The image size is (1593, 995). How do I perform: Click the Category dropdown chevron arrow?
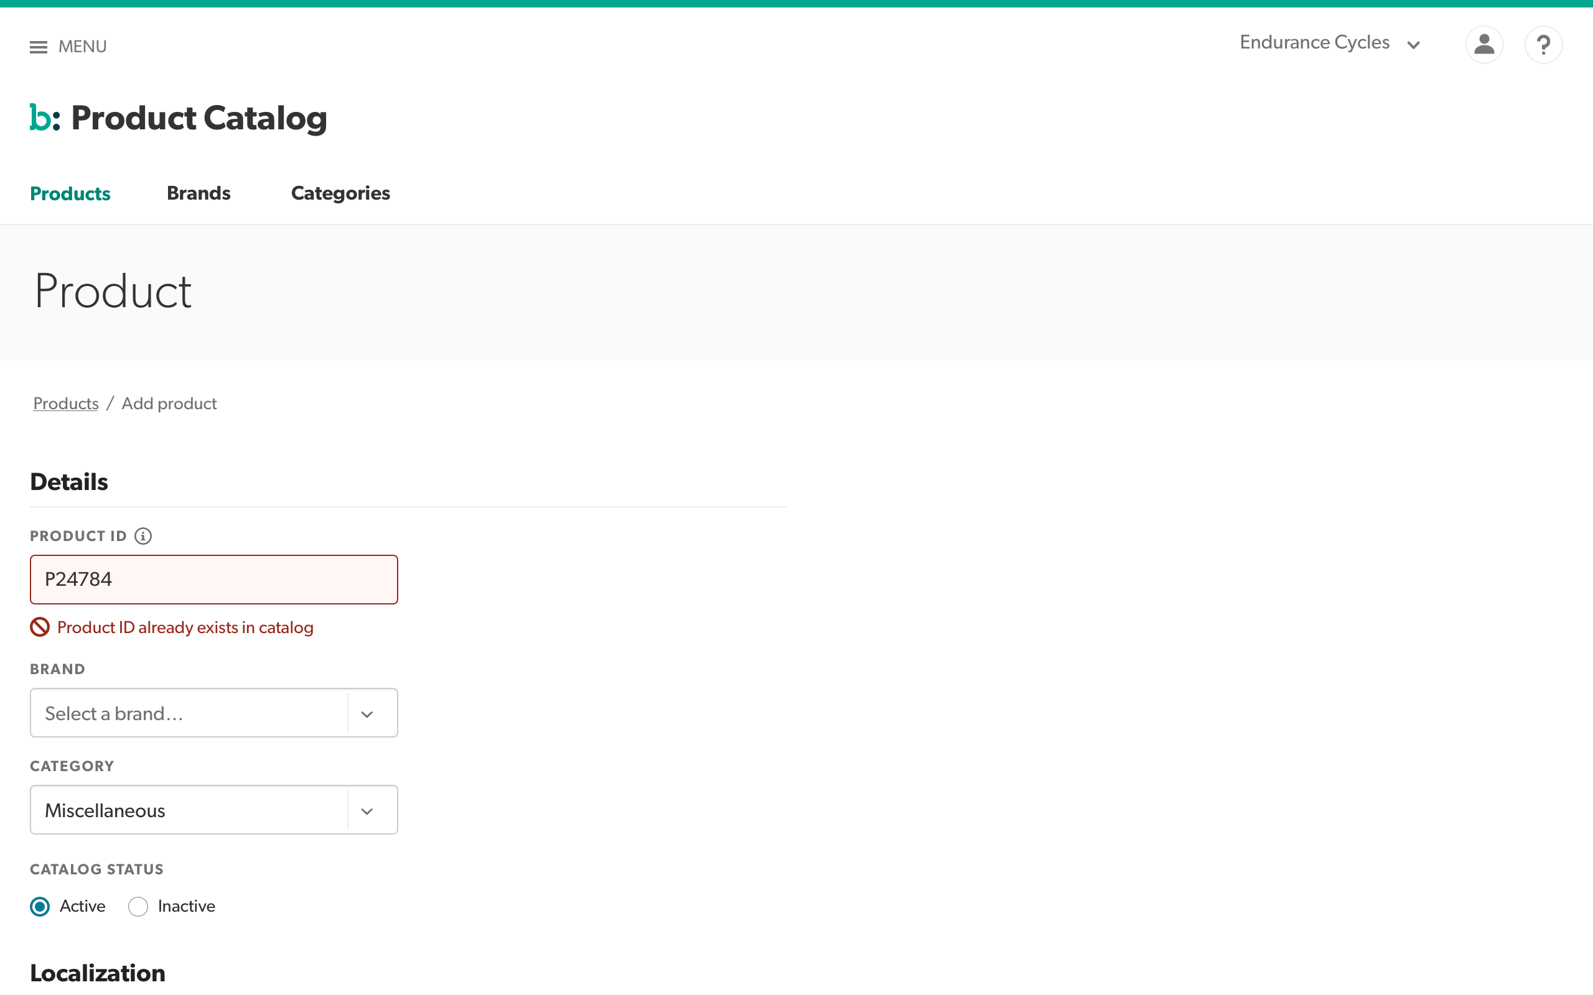point(367,811)
